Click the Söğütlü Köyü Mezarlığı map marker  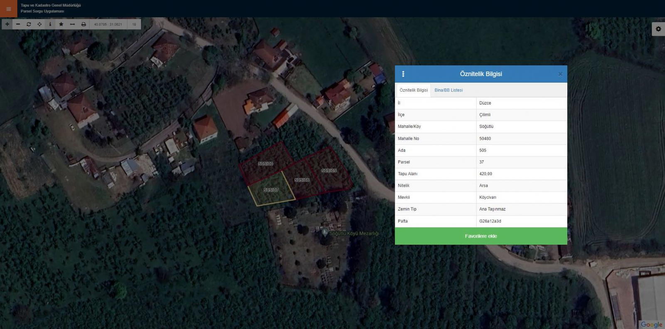(x=325, y=233)
